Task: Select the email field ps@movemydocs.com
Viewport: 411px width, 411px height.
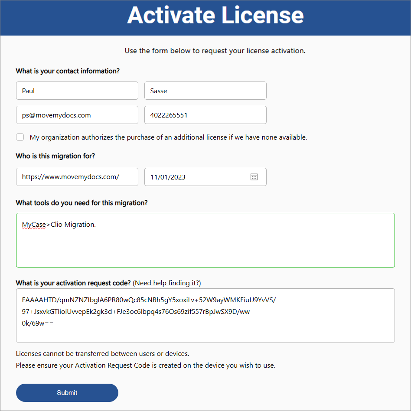Action: (77, 115)
